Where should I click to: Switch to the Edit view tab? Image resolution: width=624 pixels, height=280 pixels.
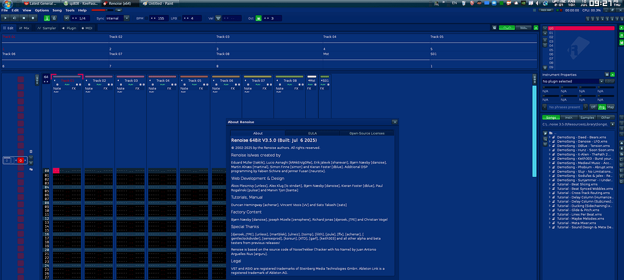point(8,28)
